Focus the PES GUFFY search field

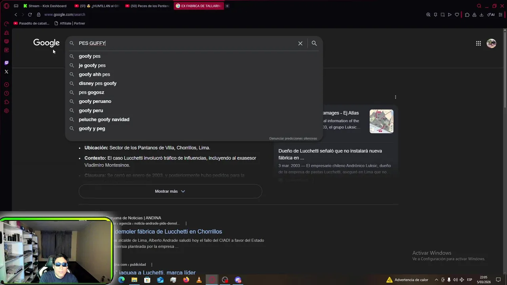(186, 43)
